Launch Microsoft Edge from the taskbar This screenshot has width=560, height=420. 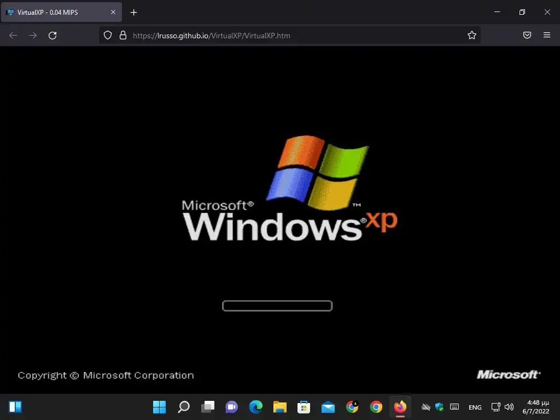[256, 407]
